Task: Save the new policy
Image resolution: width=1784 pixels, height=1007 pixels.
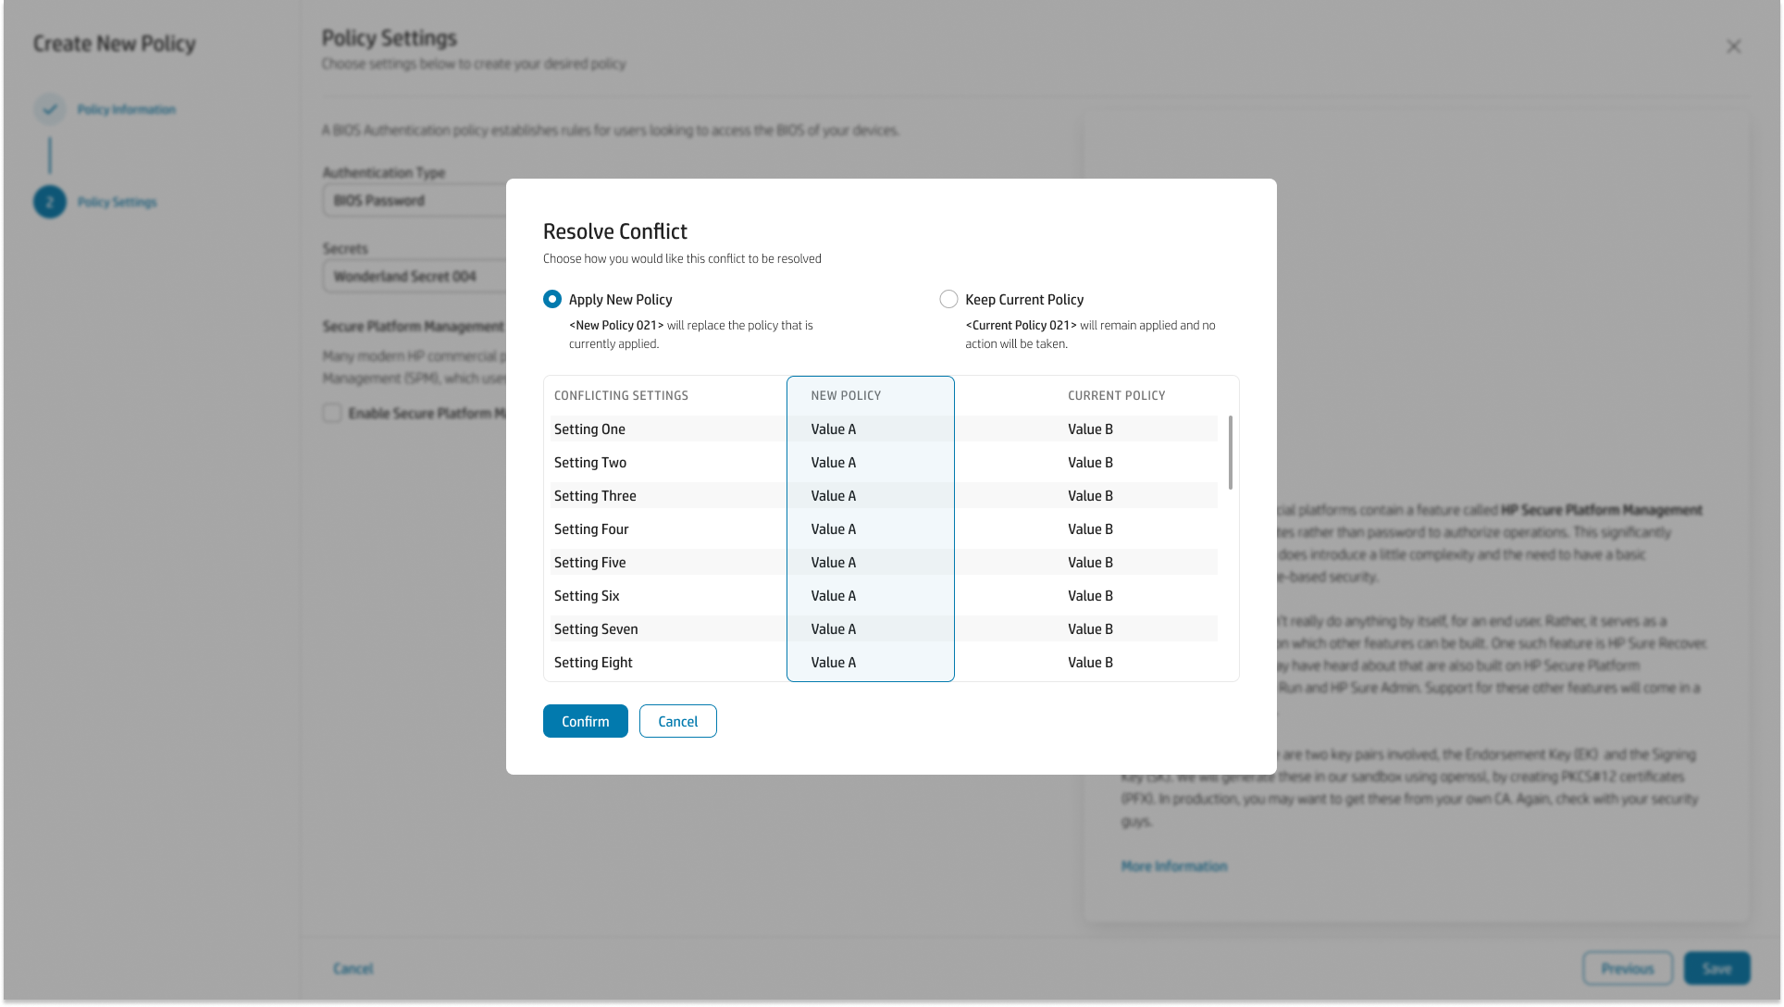Action: (x=1717, y=968)
